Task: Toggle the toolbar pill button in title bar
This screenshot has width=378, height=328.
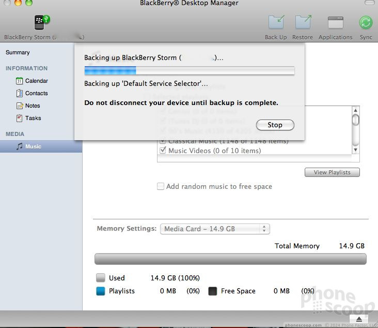Action: click(370, 3)
